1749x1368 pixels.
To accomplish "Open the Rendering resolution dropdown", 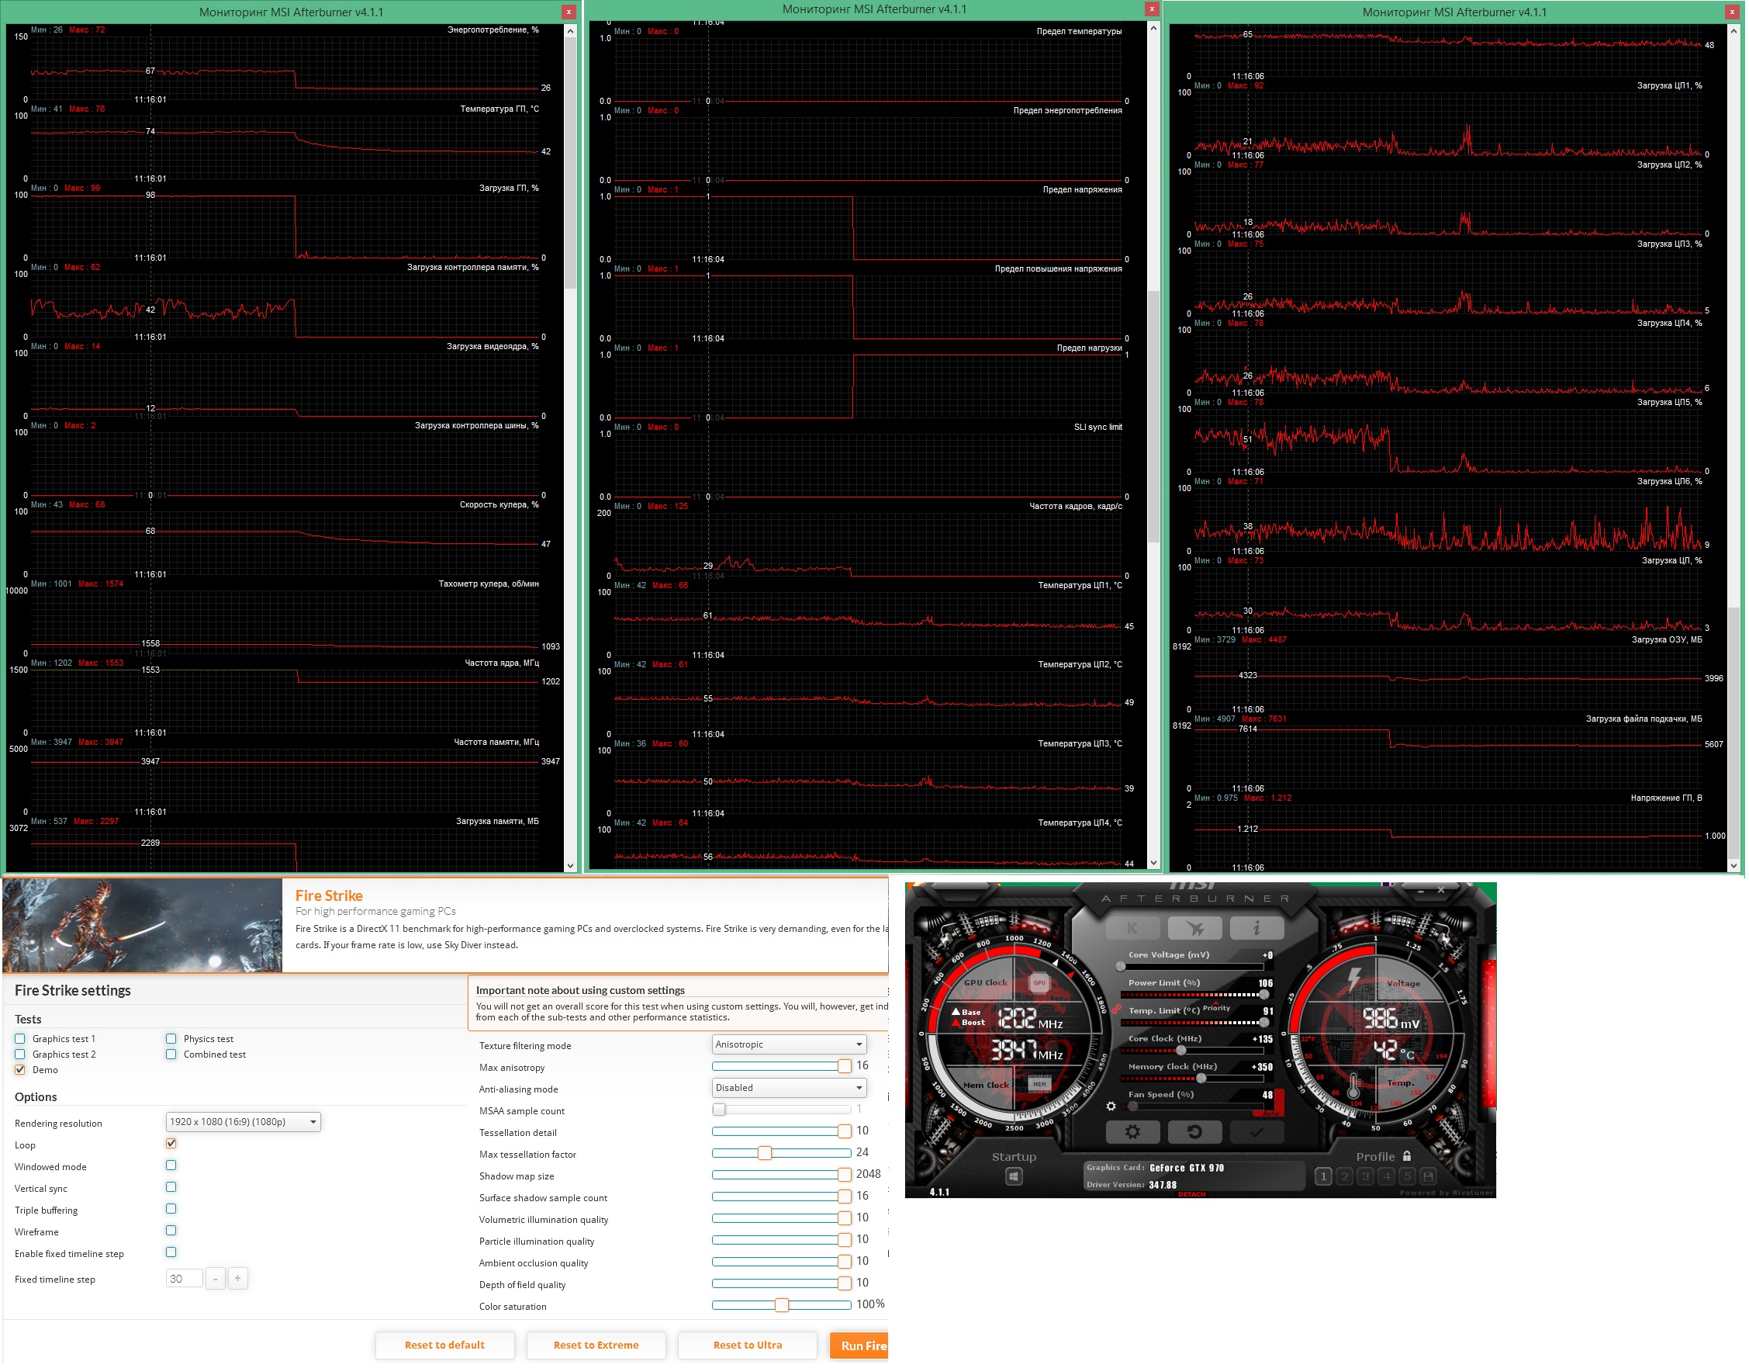I will point(243,1122).
